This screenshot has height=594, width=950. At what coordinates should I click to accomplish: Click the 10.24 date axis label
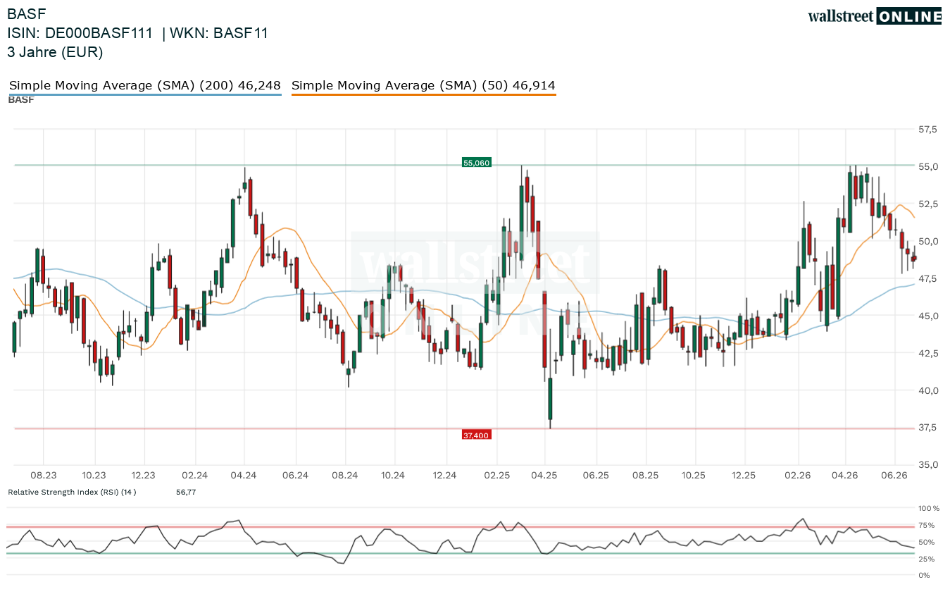click(x=393, y=476)
